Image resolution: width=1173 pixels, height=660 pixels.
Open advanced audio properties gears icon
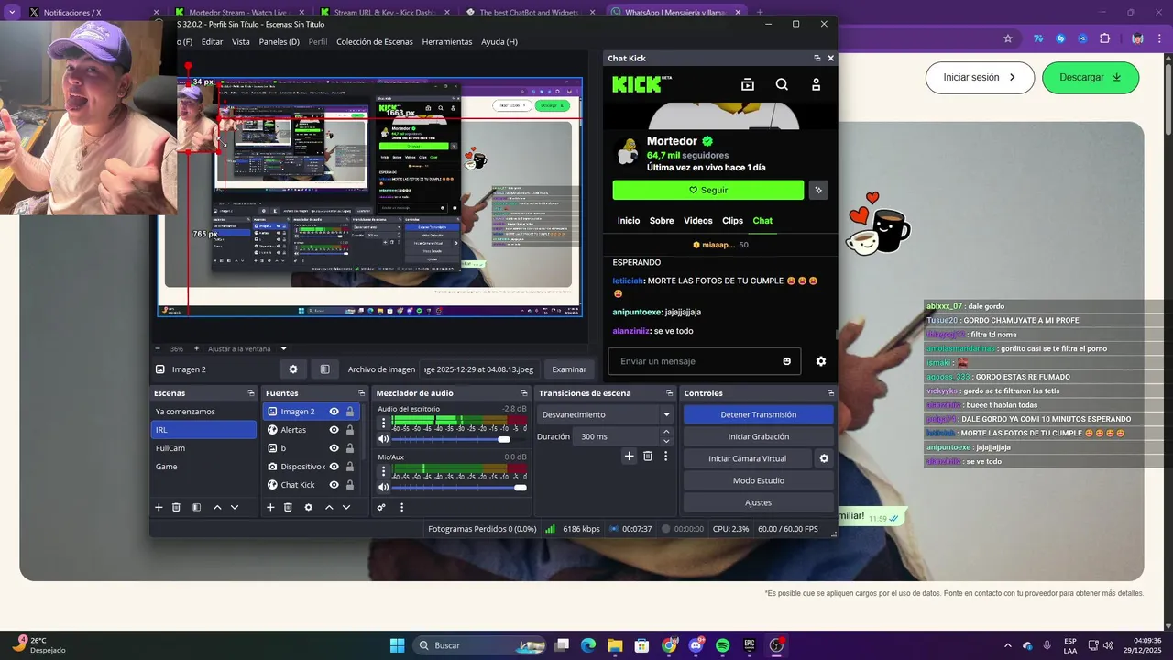click(x=381, y=507)
